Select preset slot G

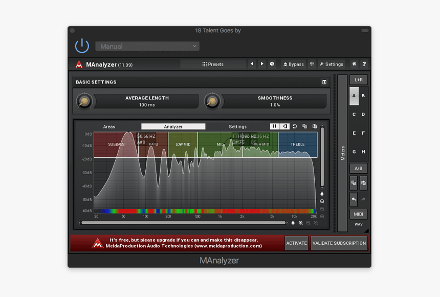coord(354,152)
